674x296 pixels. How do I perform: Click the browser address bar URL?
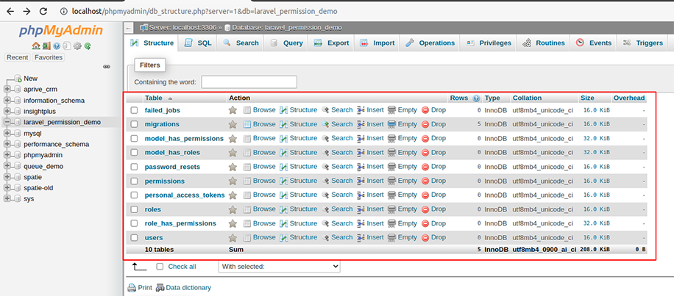click(x=204, y=11)
